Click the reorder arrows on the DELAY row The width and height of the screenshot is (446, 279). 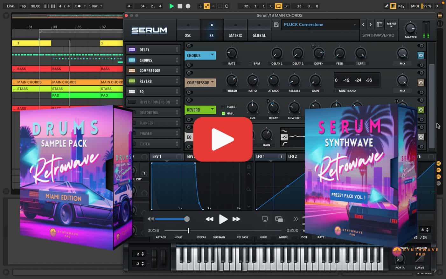(177, 50)
